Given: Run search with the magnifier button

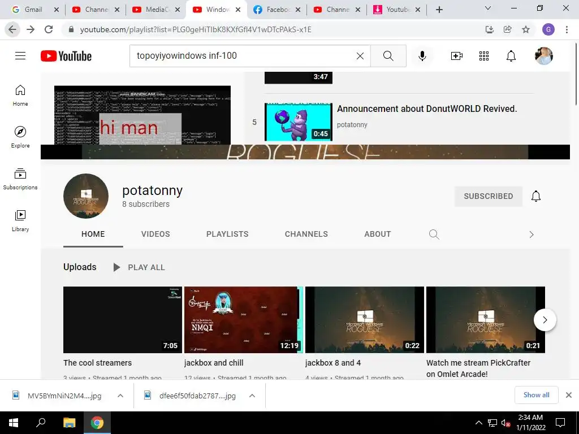Looking at the screenshot, I should 388,56.
